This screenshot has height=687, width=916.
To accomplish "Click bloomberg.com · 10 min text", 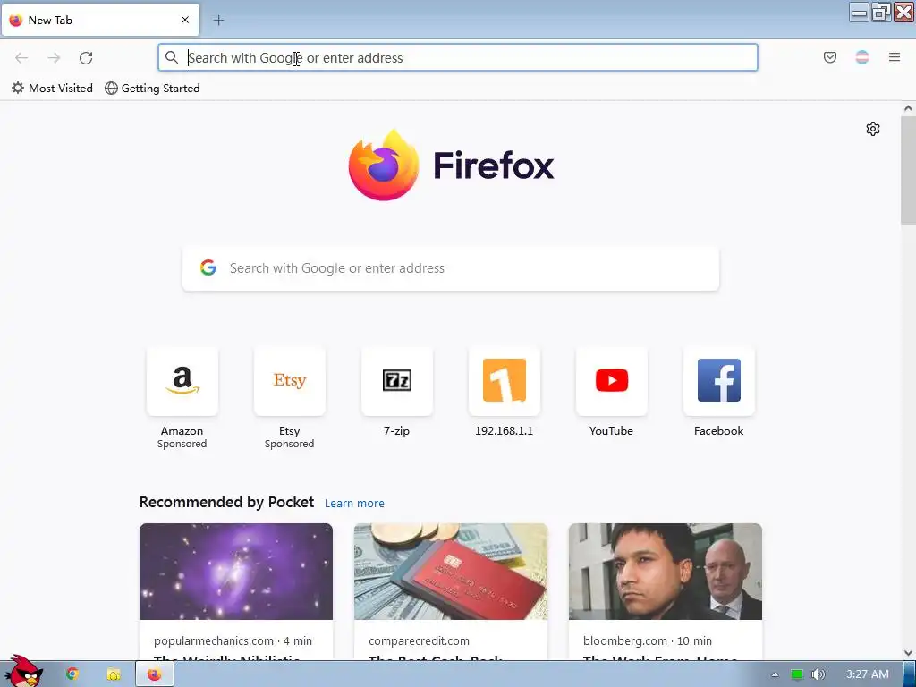I will pyautogui.click(x=648, y=640).
